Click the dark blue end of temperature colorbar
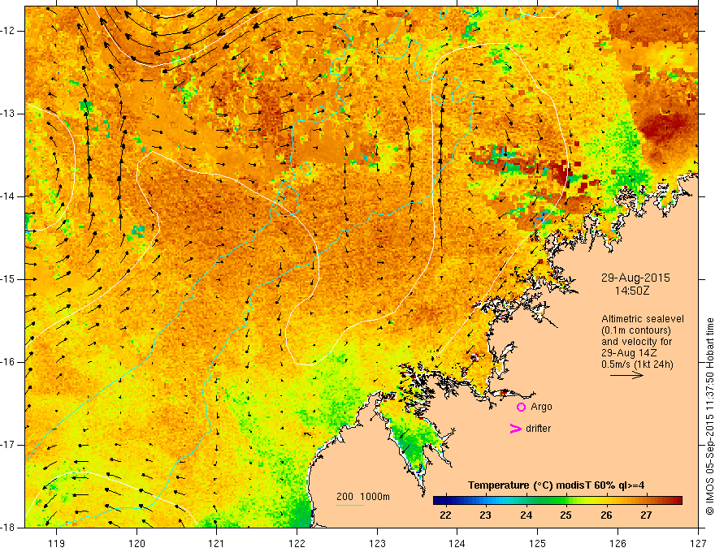 pos(438,501)
